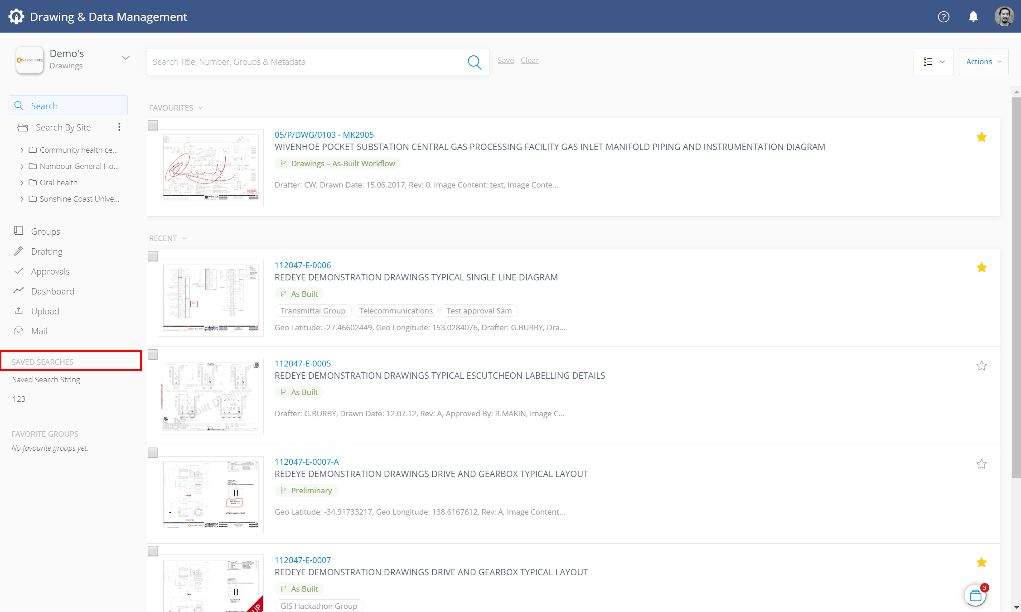Click the Clear search link

529,60
